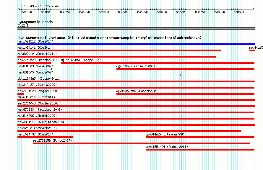
Task: Click the gray 7p12.1 cytogenetic band bar
Action: (x=136, y=29)
